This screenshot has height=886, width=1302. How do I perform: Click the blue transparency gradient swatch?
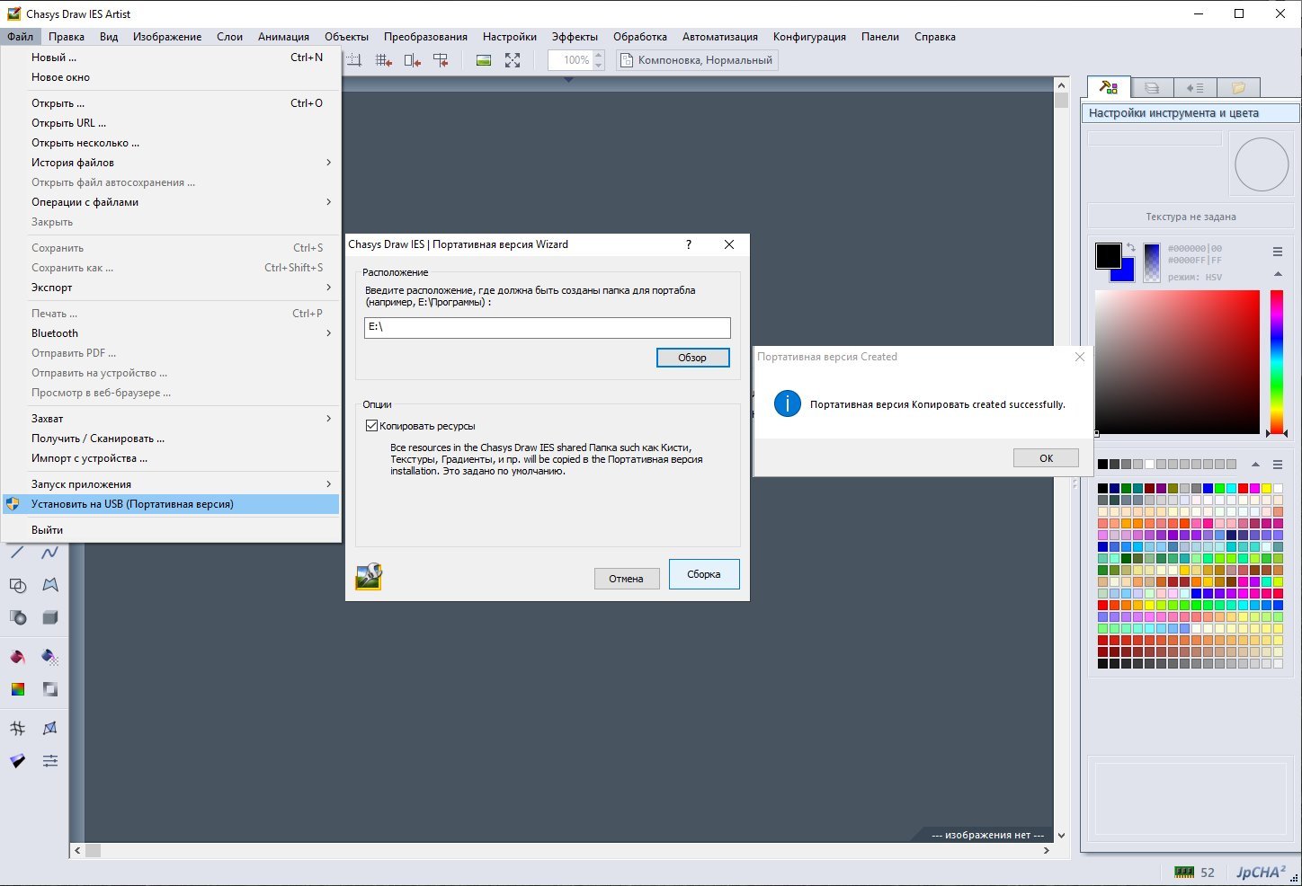(x=1152, y=263)
